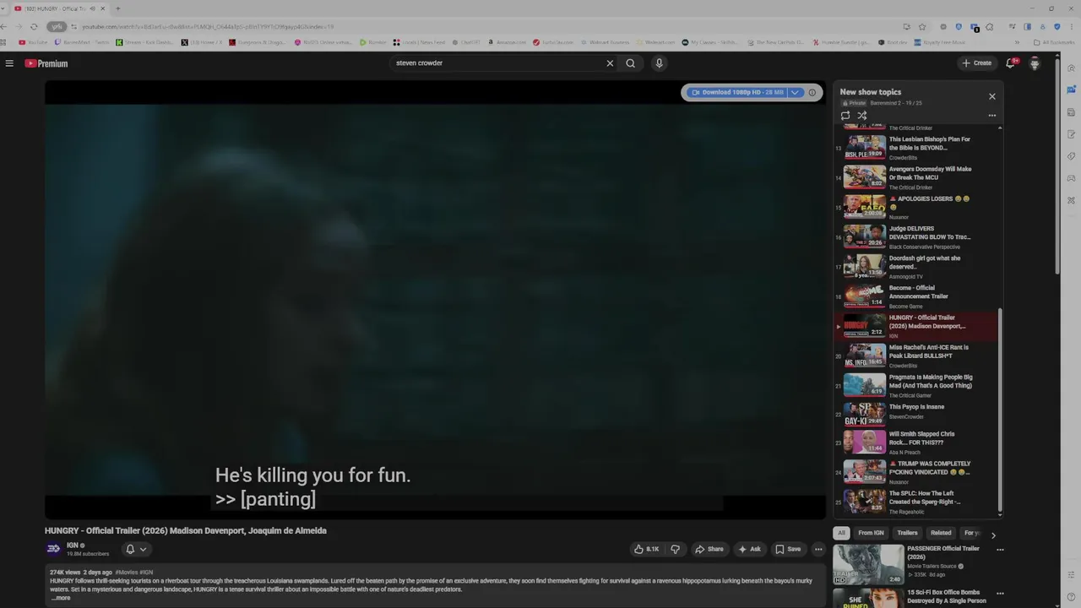Open a new browser tab
1081x608 pixels.
[x=117, y=8]
